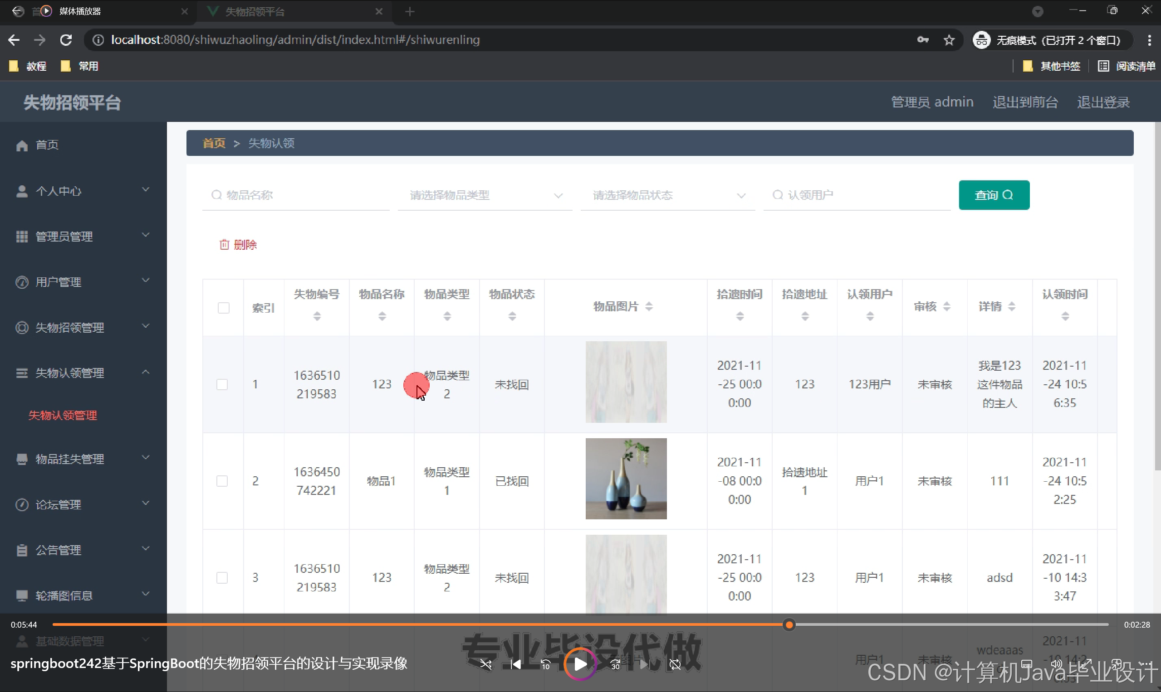The image size is (1161, 692).
Task: Sort by 物品图片 column arrows
Action: click(649, 306)
